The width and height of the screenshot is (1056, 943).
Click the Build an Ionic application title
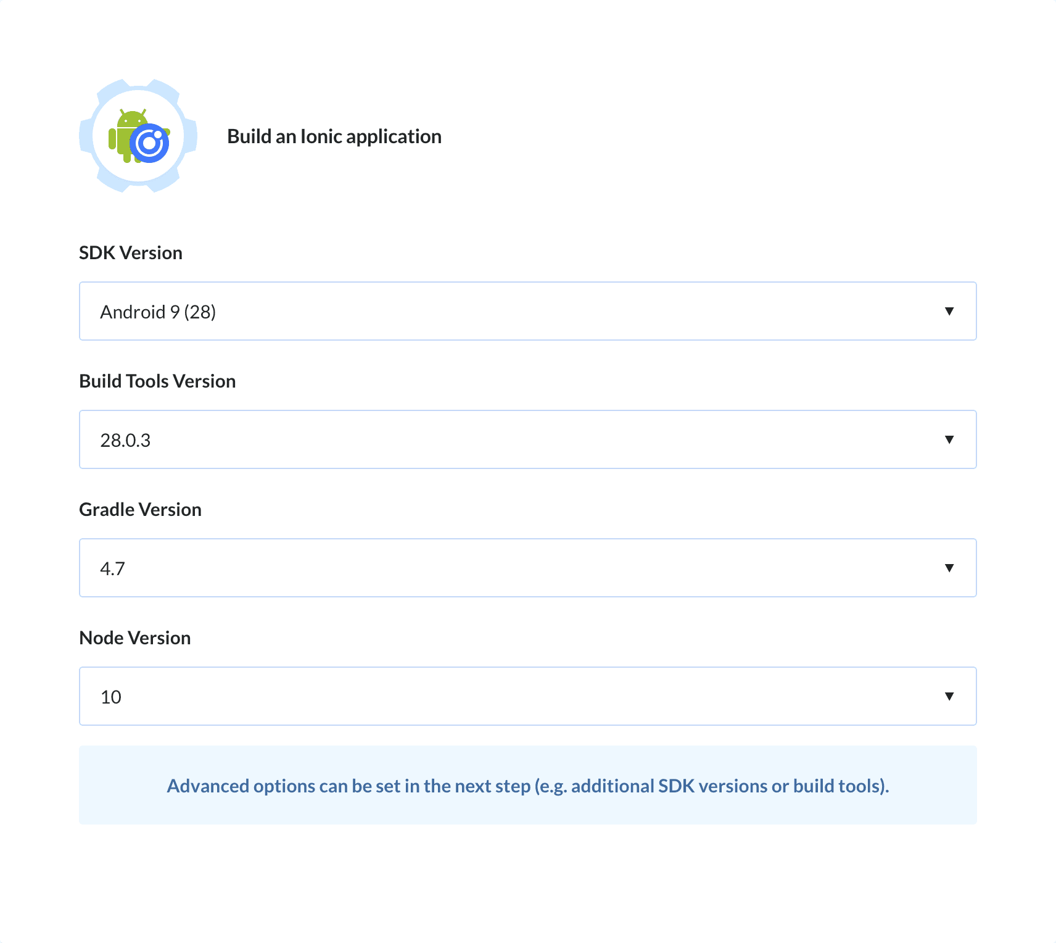tap(334, 136)
